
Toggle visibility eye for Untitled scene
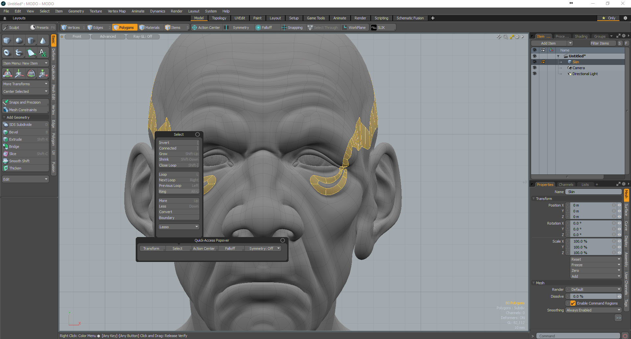click(534, 56)
